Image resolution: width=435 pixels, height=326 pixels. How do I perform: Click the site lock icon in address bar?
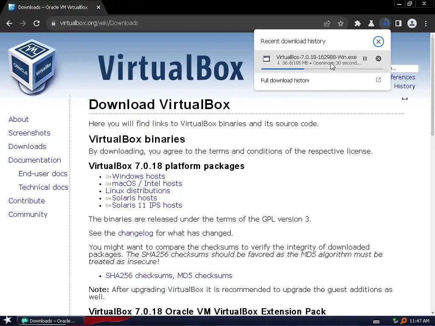tap(53, 23)
